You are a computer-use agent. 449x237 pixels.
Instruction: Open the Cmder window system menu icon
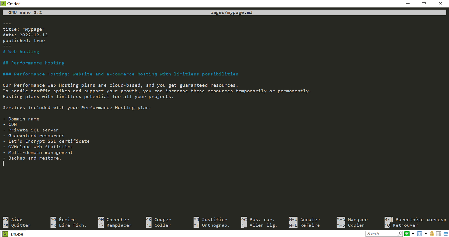click(x=4, y=4)
